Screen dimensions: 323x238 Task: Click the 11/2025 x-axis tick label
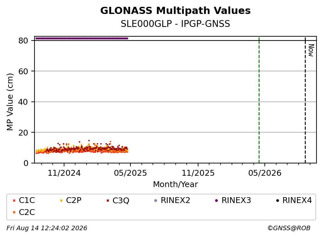tap(198, 173)
